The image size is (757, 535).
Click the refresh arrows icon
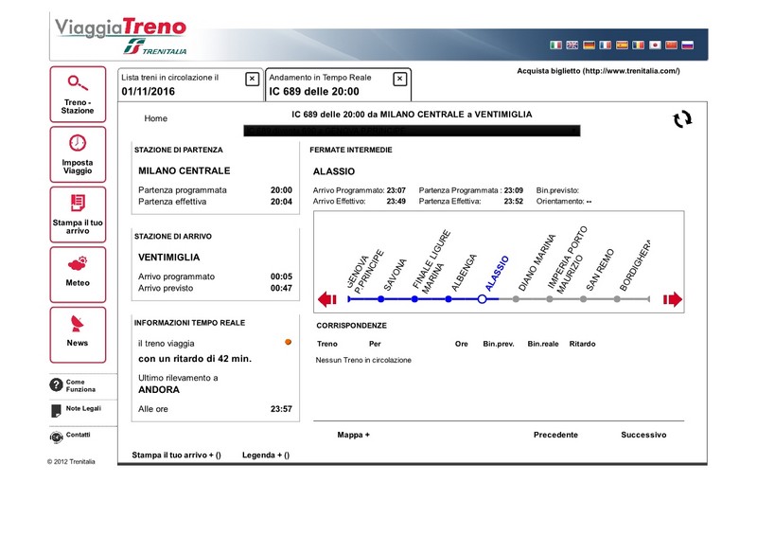coord(682,119)
